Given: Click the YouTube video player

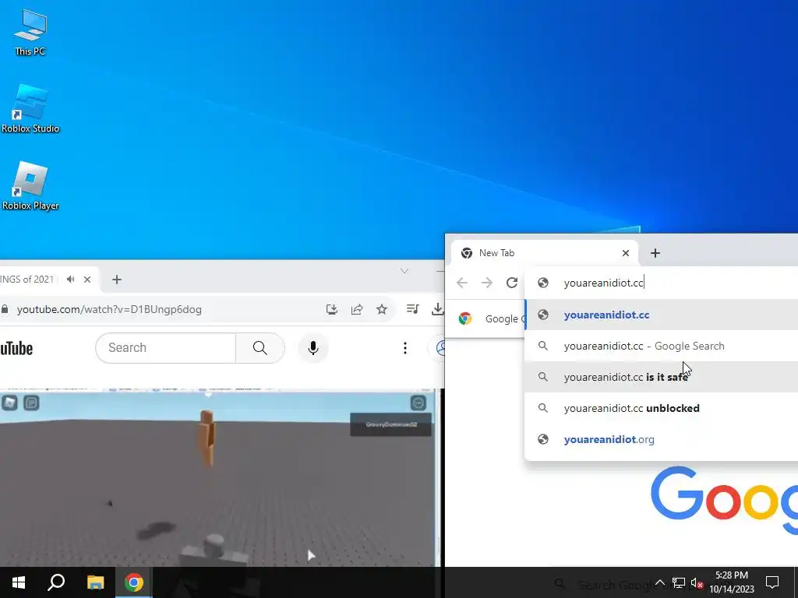Looking at the screenshot, I should 220,478.
